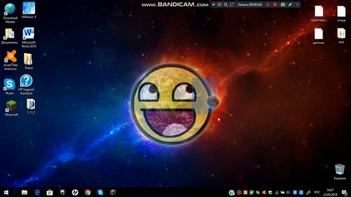Pause the Bandicam recording
Image resolution: width=351 pixels, height=197 pixels.
(x=268, y=5)
